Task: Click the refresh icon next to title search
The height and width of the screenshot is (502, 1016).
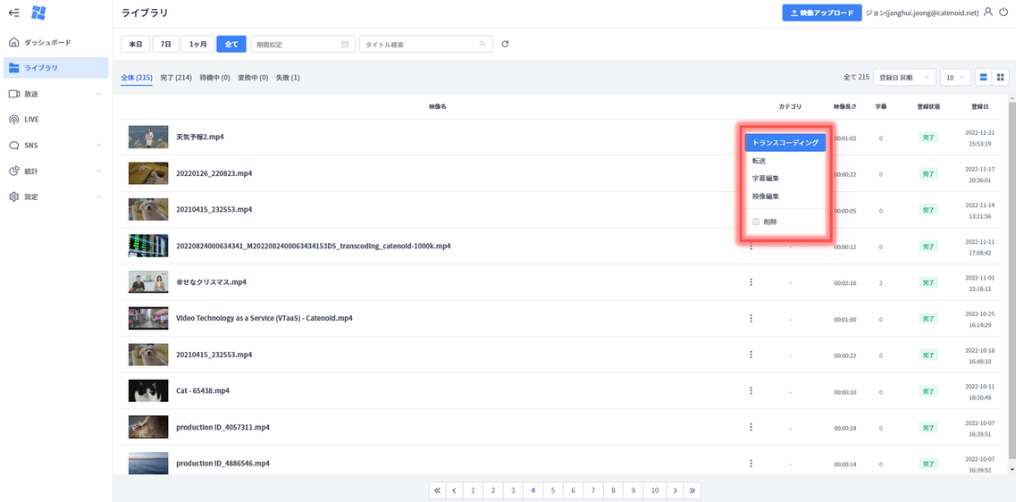Action: pos(505,44)
